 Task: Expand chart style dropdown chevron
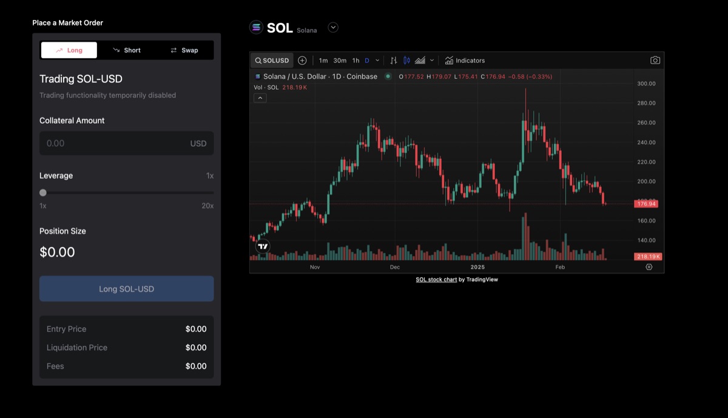[x=432, y=61]
